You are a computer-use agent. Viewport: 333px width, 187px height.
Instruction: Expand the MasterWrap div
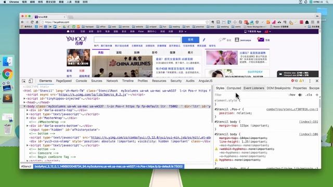[x=28, y=118]
